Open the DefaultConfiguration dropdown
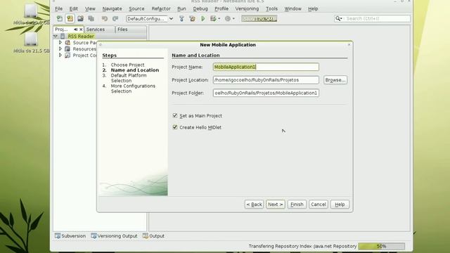 tap(171, 19)
